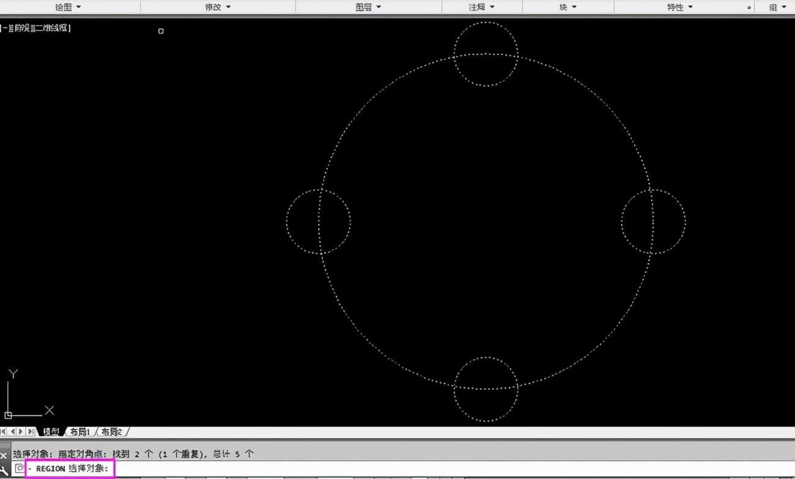Expand the 组 ribbon panel
The image size is (795, 479).
tap(777, 7)
